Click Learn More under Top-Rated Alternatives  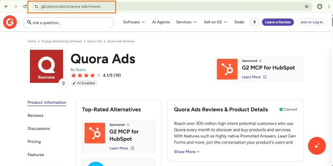tap(119, 148)
